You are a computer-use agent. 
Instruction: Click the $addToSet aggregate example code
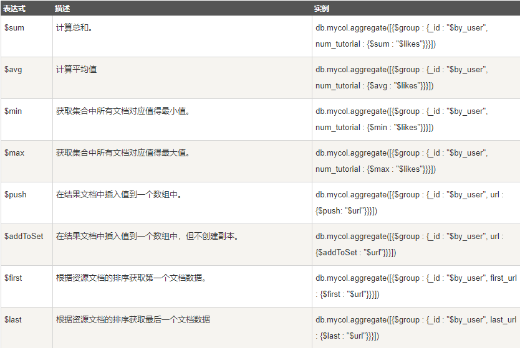(410, 245)
